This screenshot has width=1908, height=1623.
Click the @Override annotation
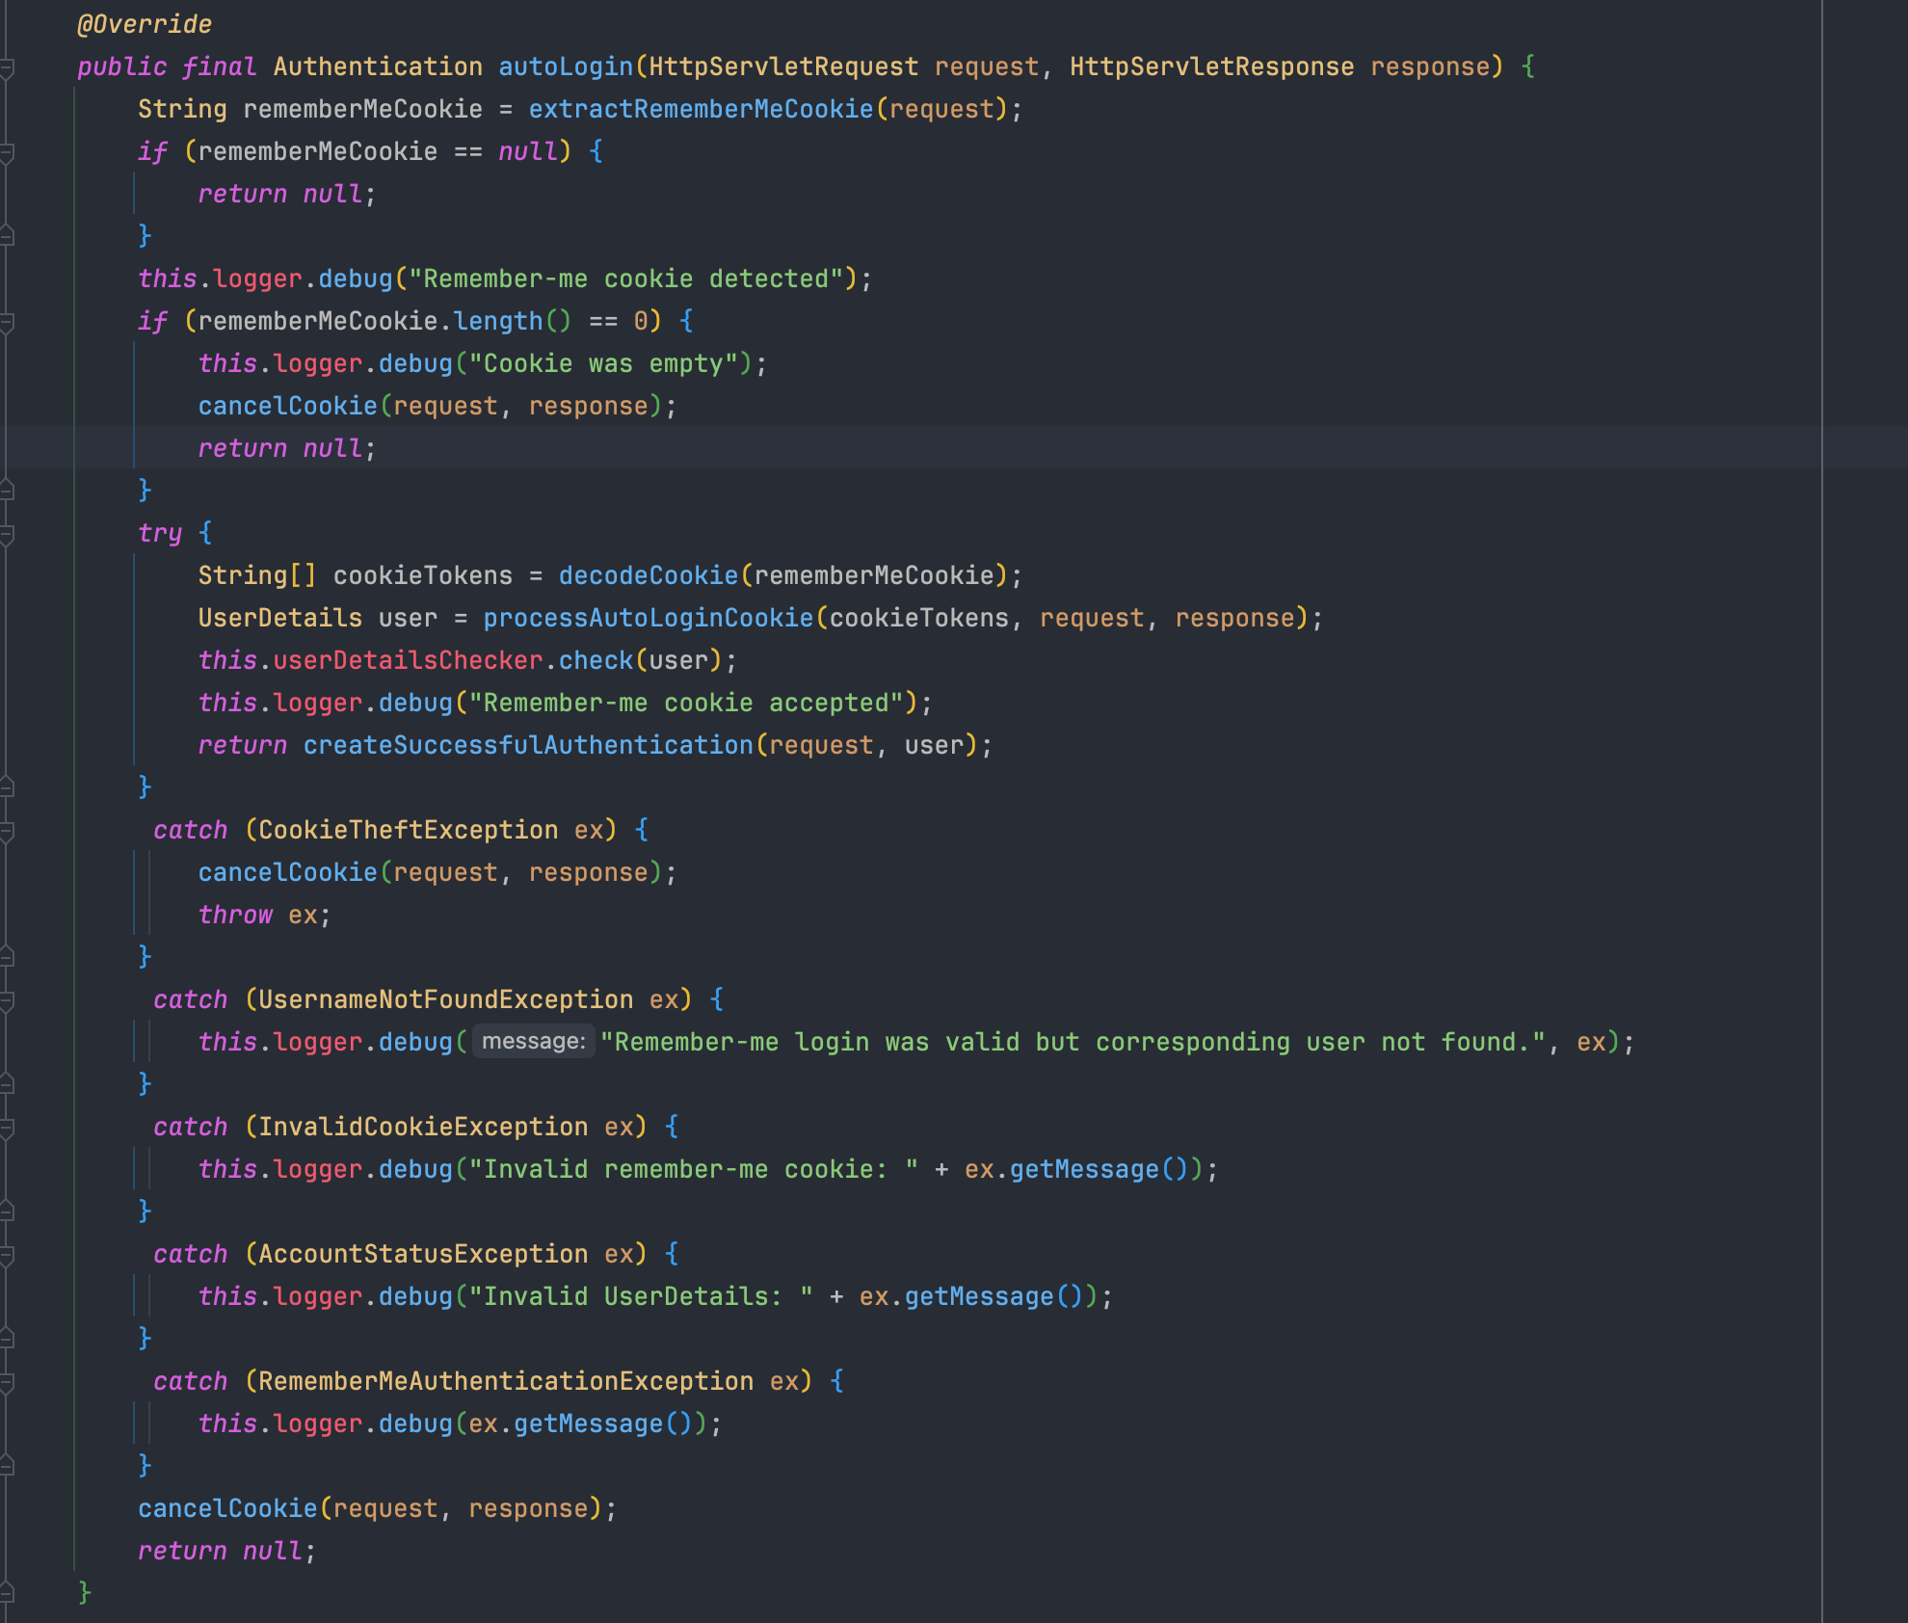145,24
